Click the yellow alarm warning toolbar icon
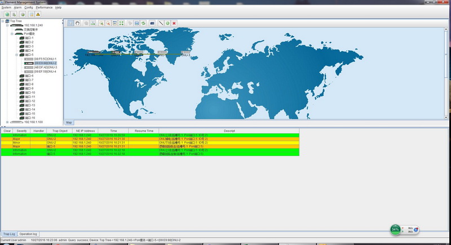Viewport: 451px width, 245px height. pos(38,14)
